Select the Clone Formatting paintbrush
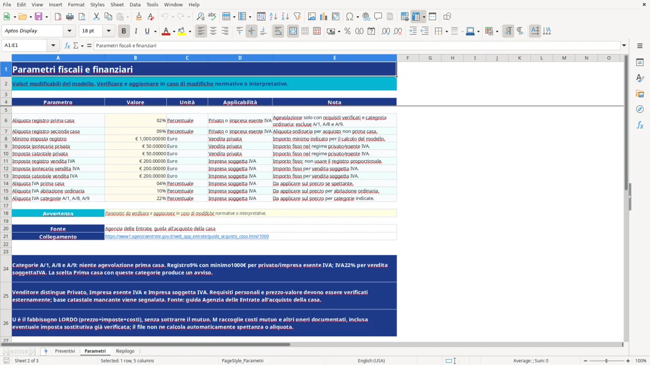 [139, 17]
